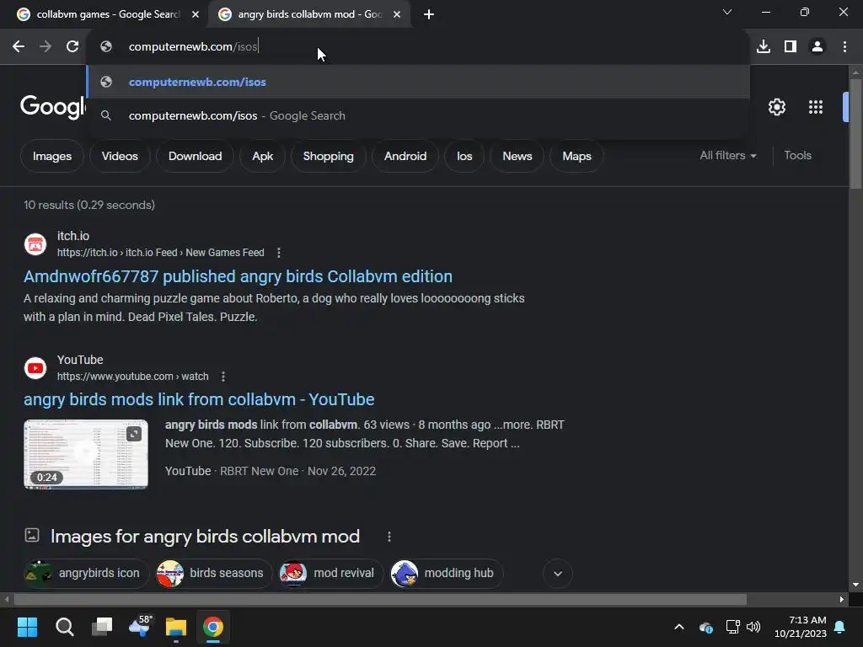Filter results by Videos
Viewport: 863px width, 647px height.
pyautogui.click(x=120, y=156)
